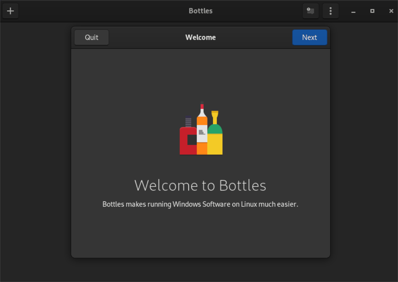This screenshot has width=398, height=282.
Task: Click the Welcome header title
Action: point(200,37)
